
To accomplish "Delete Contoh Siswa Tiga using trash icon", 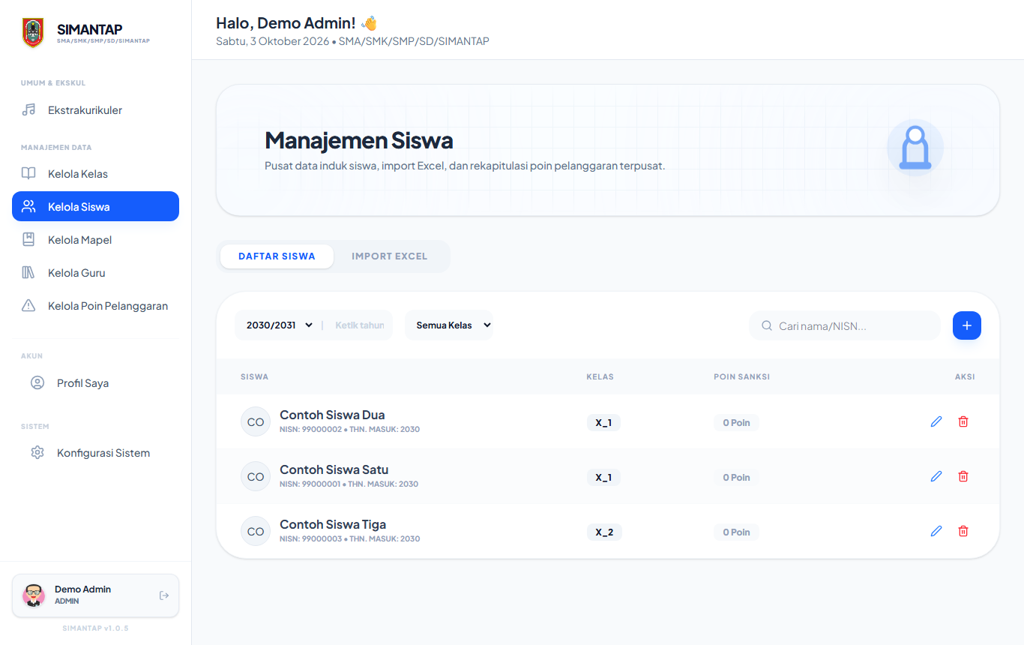I will pyautogui.click(x=963, y=531).
